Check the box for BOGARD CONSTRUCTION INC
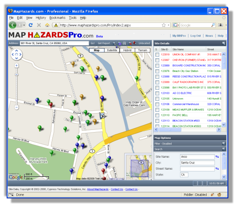 157,65
